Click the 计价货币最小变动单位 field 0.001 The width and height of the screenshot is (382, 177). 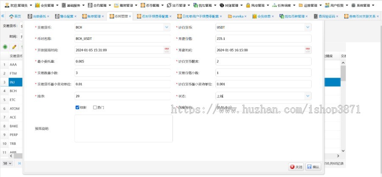tap(263, 84)
